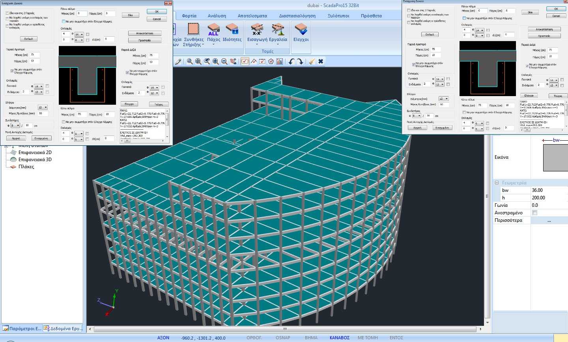Viewport: 568px width, 342px height.
Task: Check the Ανεστραμένο checkbox
Action: click(535, 213)
